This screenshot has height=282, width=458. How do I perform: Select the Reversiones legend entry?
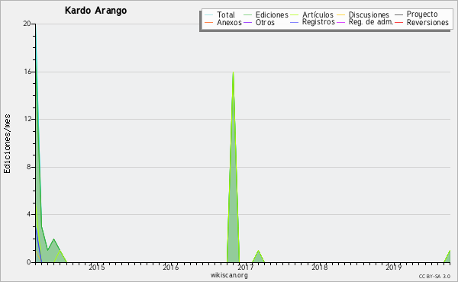tap(427, 22)
